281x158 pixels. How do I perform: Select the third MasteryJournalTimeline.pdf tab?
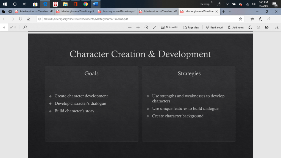(117, 12)
